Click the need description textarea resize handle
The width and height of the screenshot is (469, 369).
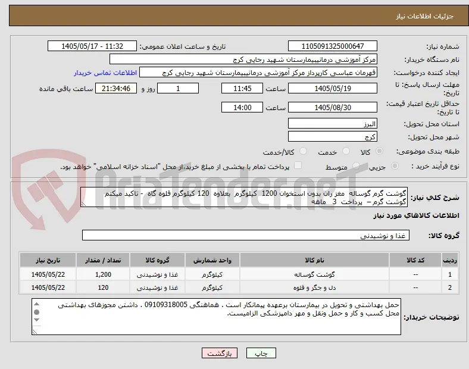(83, 204)
